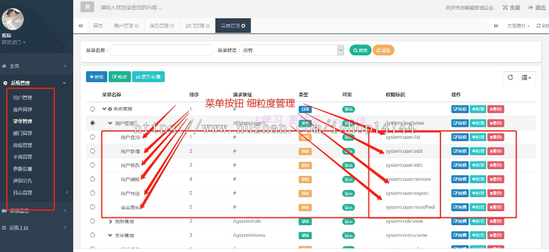Select the radio button for 用户查询 row

pos(93,137)
